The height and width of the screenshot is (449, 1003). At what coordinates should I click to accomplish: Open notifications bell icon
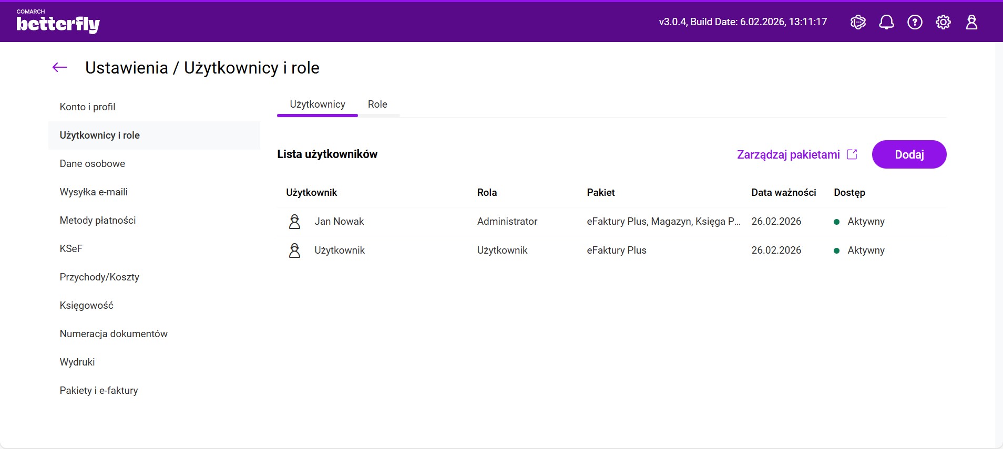886,22
